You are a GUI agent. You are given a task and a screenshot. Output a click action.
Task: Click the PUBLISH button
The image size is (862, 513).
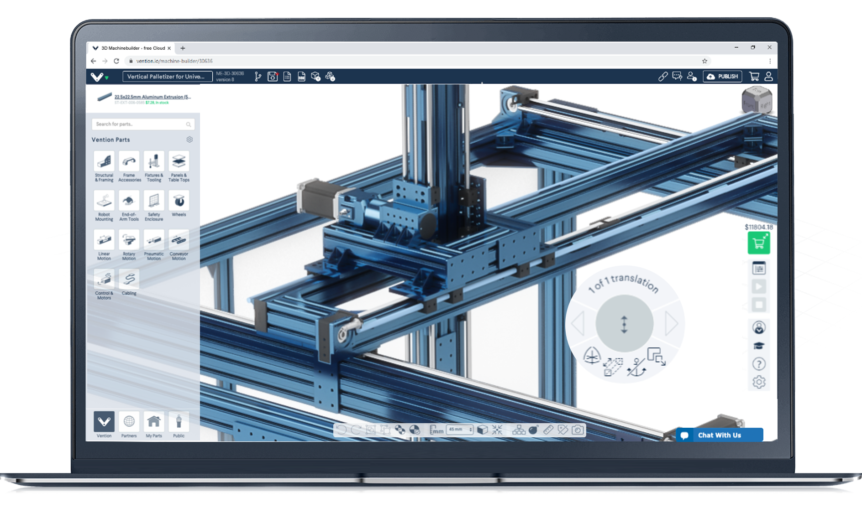(722, 77)
